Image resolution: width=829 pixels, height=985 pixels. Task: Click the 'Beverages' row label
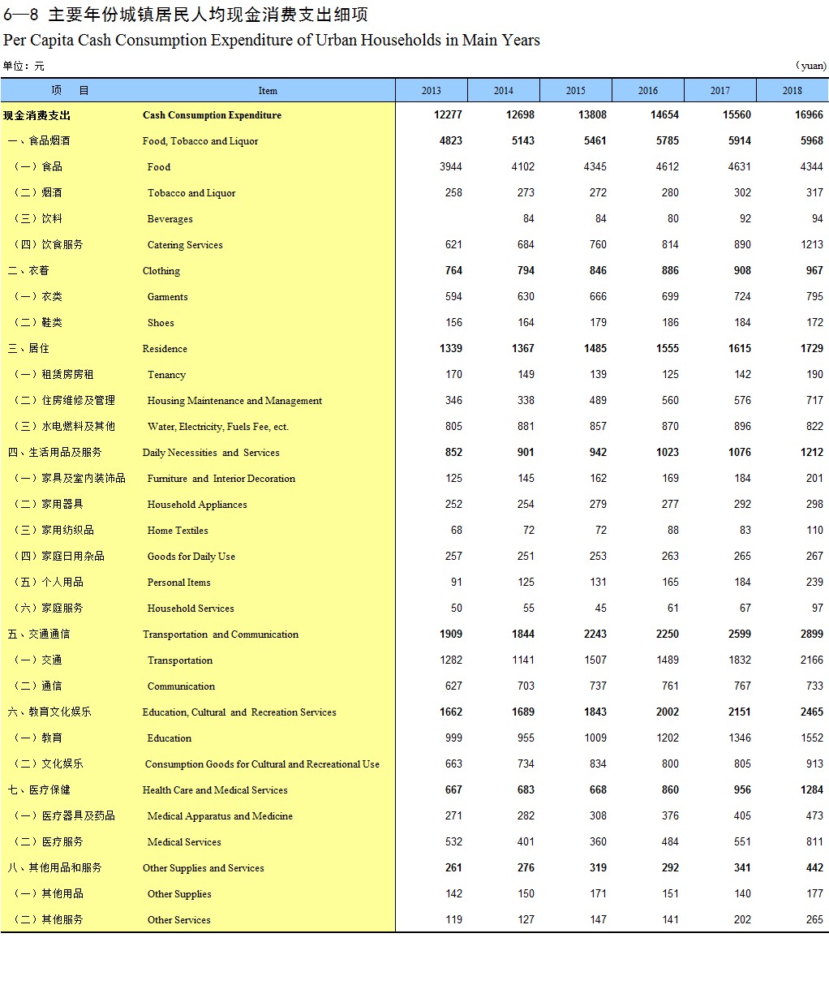tap(170, 219)
